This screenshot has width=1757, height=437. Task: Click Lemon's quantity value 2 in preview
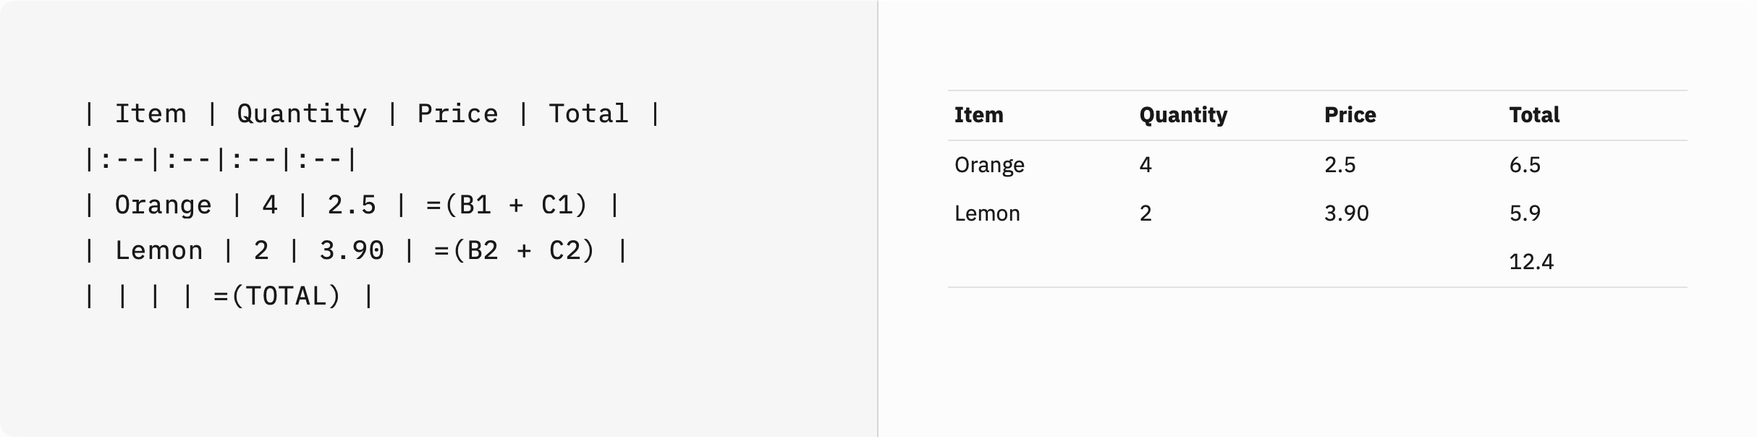pyautogui.click(x=1146, y=213)
